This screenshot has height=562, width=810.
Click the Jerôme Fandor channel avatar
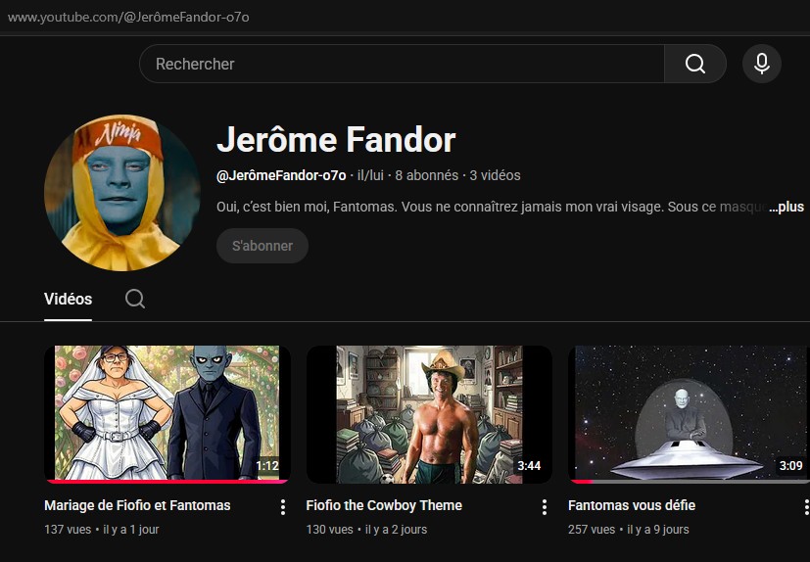122,193
